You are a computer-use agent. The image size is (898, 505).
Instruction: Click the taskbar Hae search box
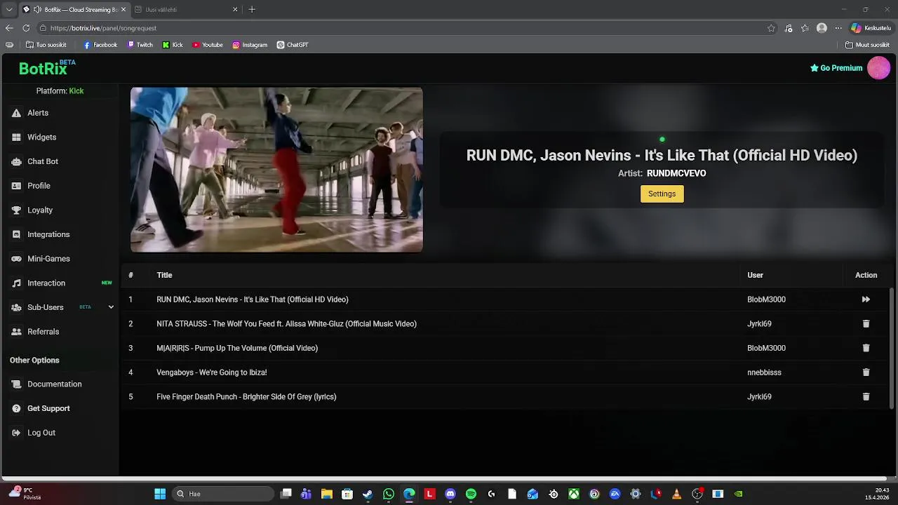223,494
